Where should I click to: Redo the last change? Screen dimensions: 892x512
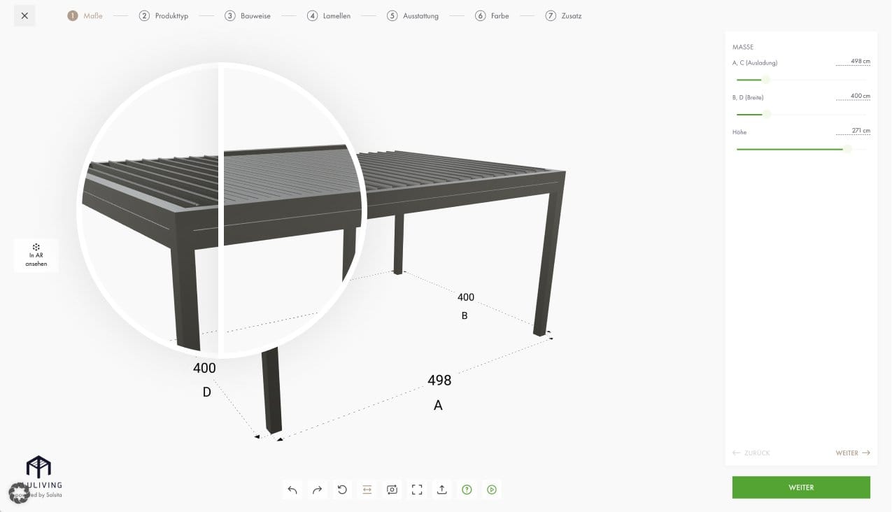(x=317, y=490)
